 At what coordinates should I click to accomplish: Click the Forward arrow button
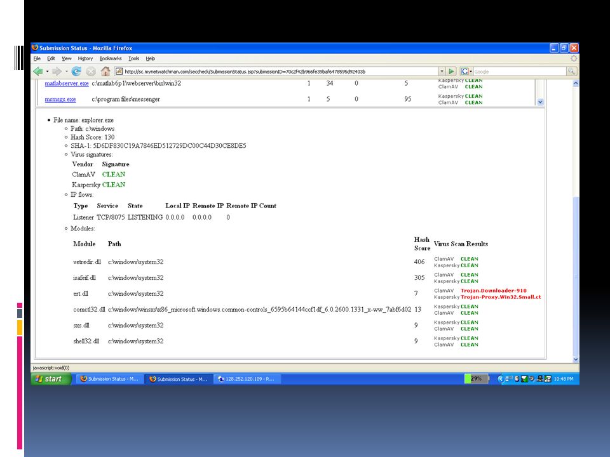tap(57, 72)
